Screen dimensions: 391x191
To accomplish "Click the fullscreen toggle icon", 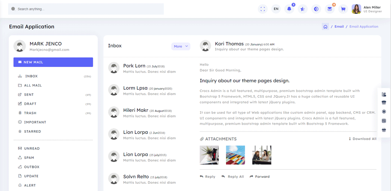I will pyautogui.click(x=263, y=9).
